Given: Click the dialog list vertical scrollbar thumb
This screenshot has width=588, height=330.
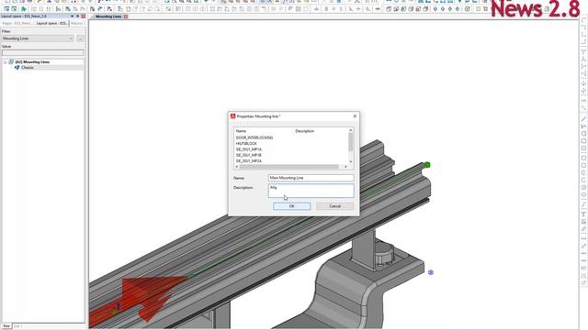Looking at the screenshot, I should [x=351, y=142].
